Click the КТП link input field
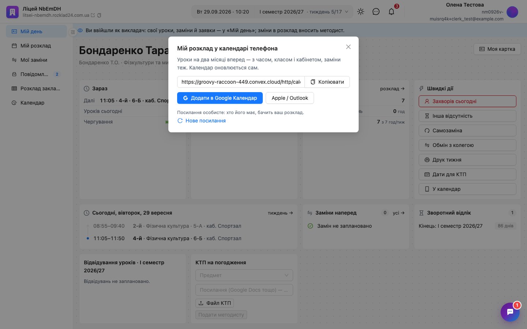 pyautogui.click(x=244, y=290)
